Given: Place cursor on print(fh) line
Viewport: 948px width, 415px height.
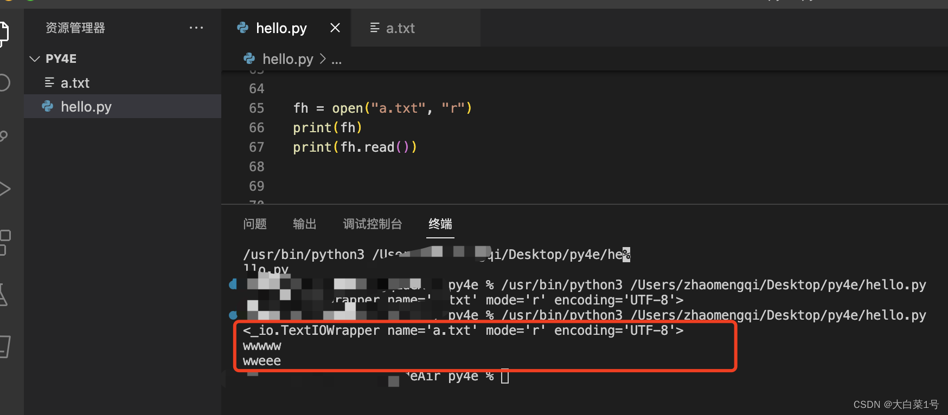Looking at the screenshot, I should pos(328,128).
